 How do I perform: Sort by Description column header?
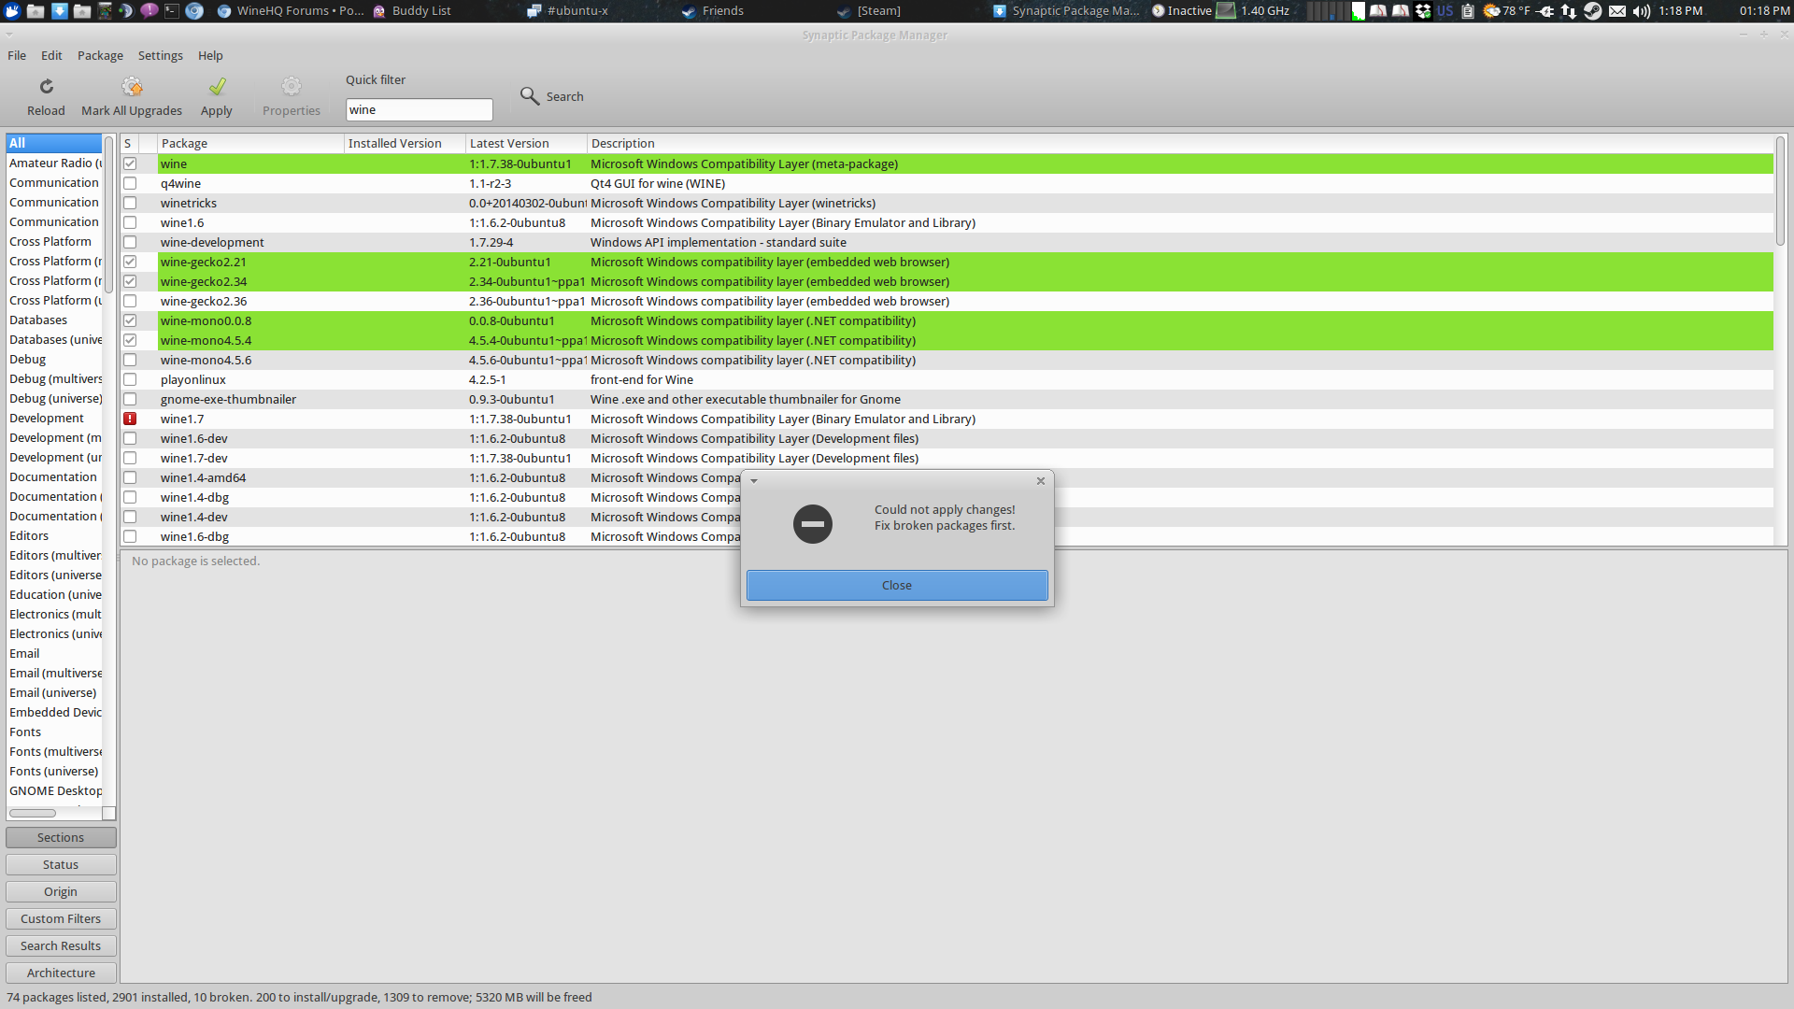pyautogui.click(x=1180, y=143)
